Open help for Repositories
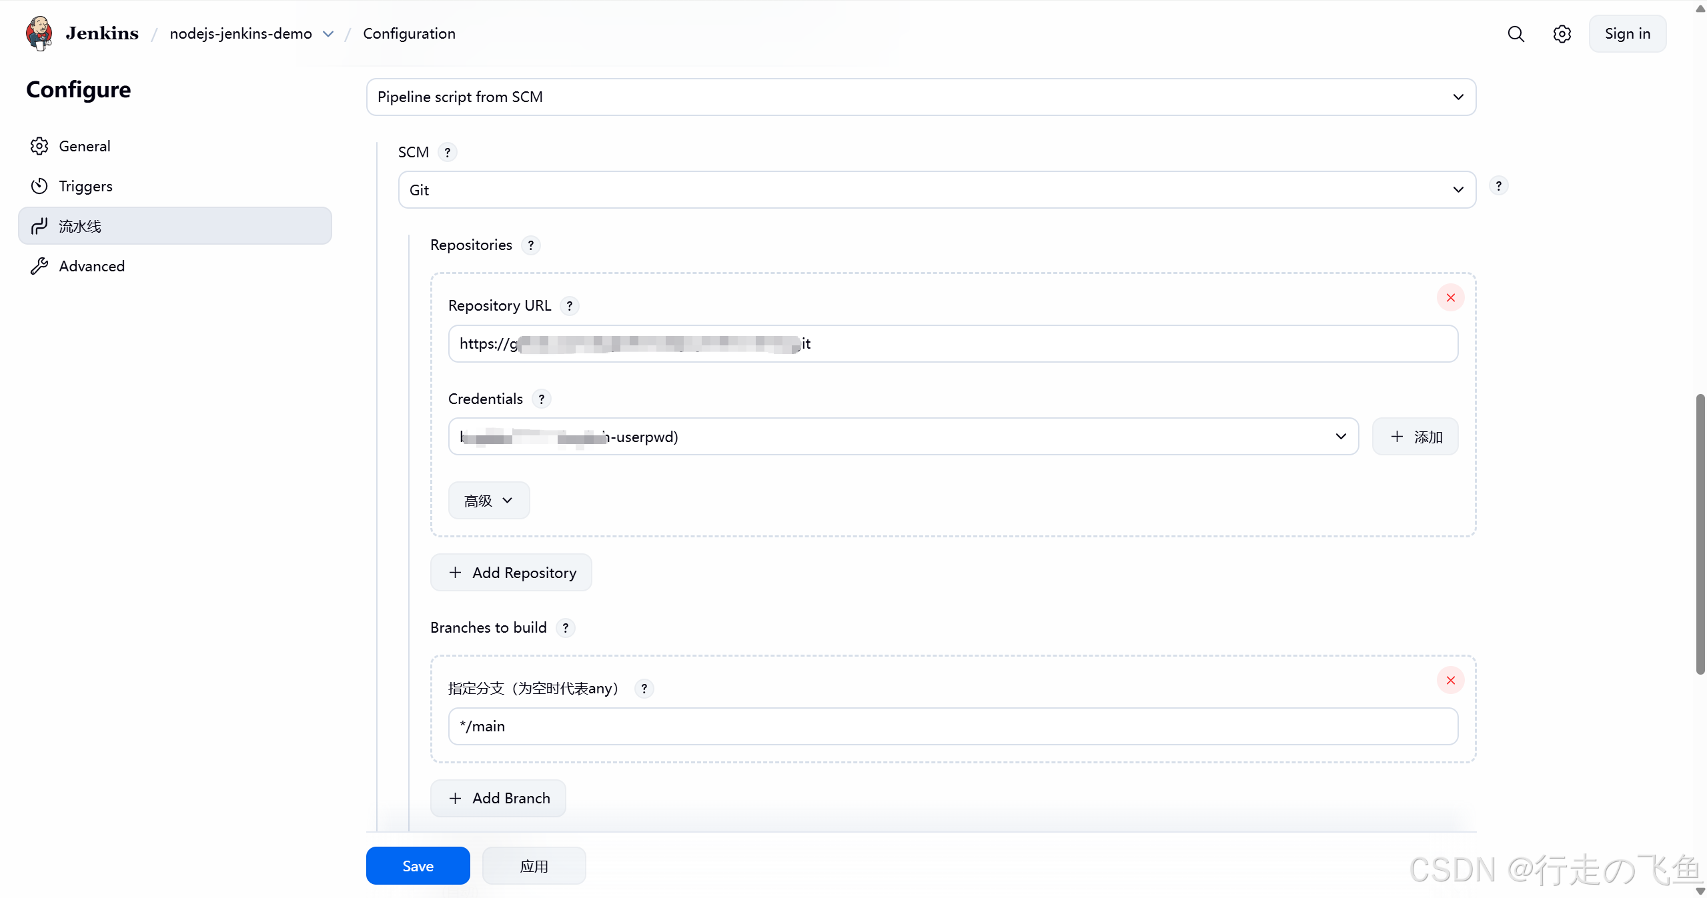The height and width of the screenshot is (898, 1707). pyautogui.click(x=531, y=245)
